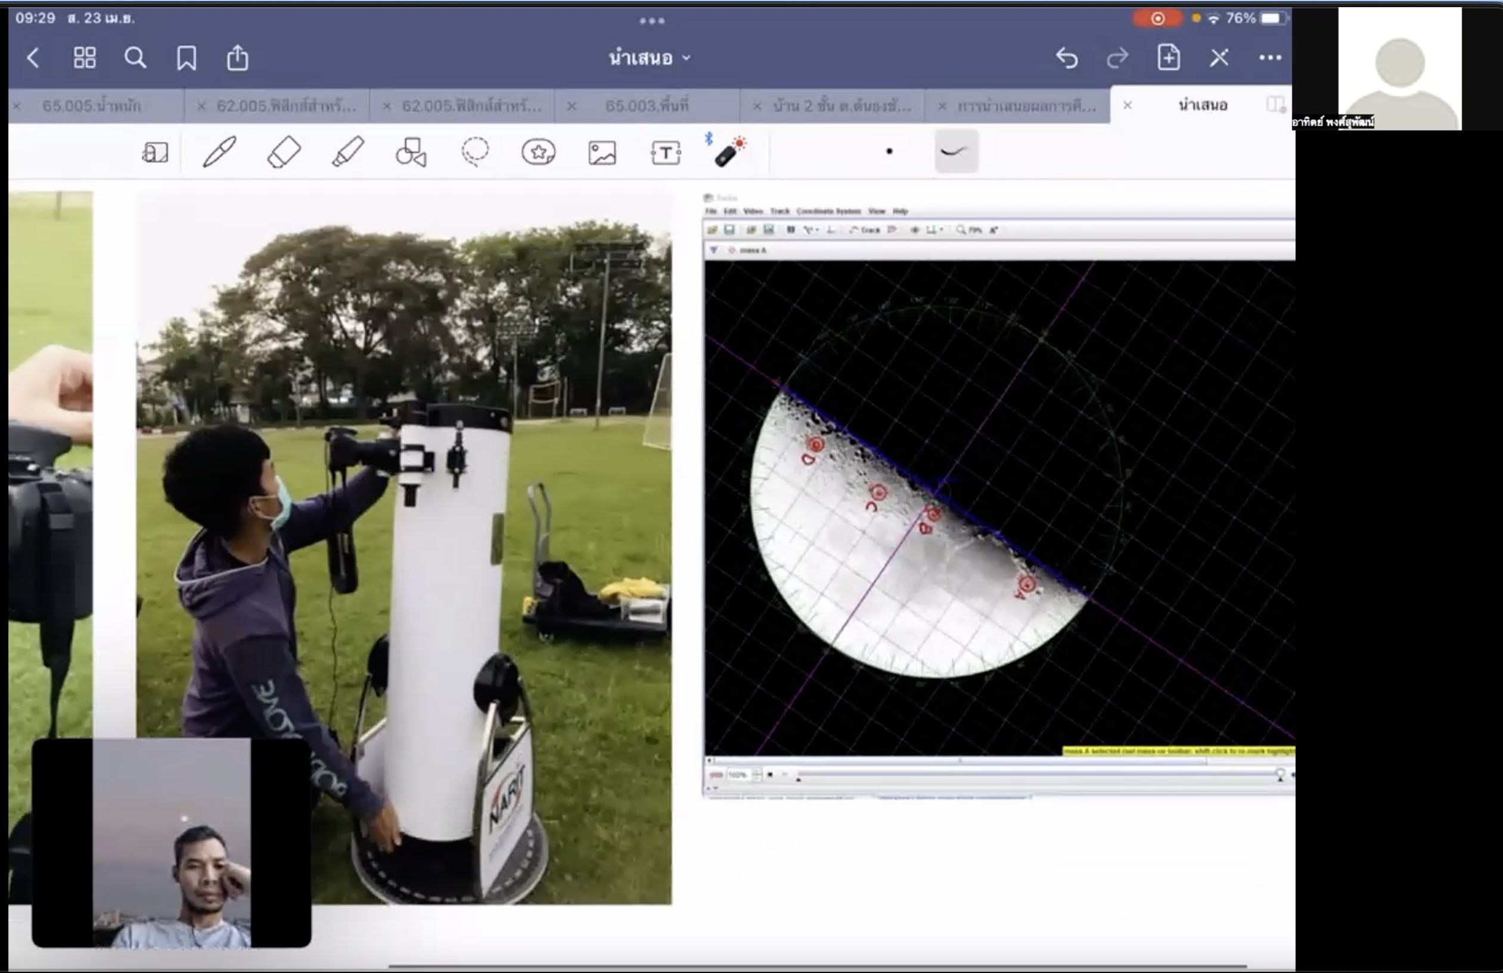Tap the Wi-Fi status icon
Image resolution: width=1503 pixels, height=973 pixels.
[x=1213, y=18]
